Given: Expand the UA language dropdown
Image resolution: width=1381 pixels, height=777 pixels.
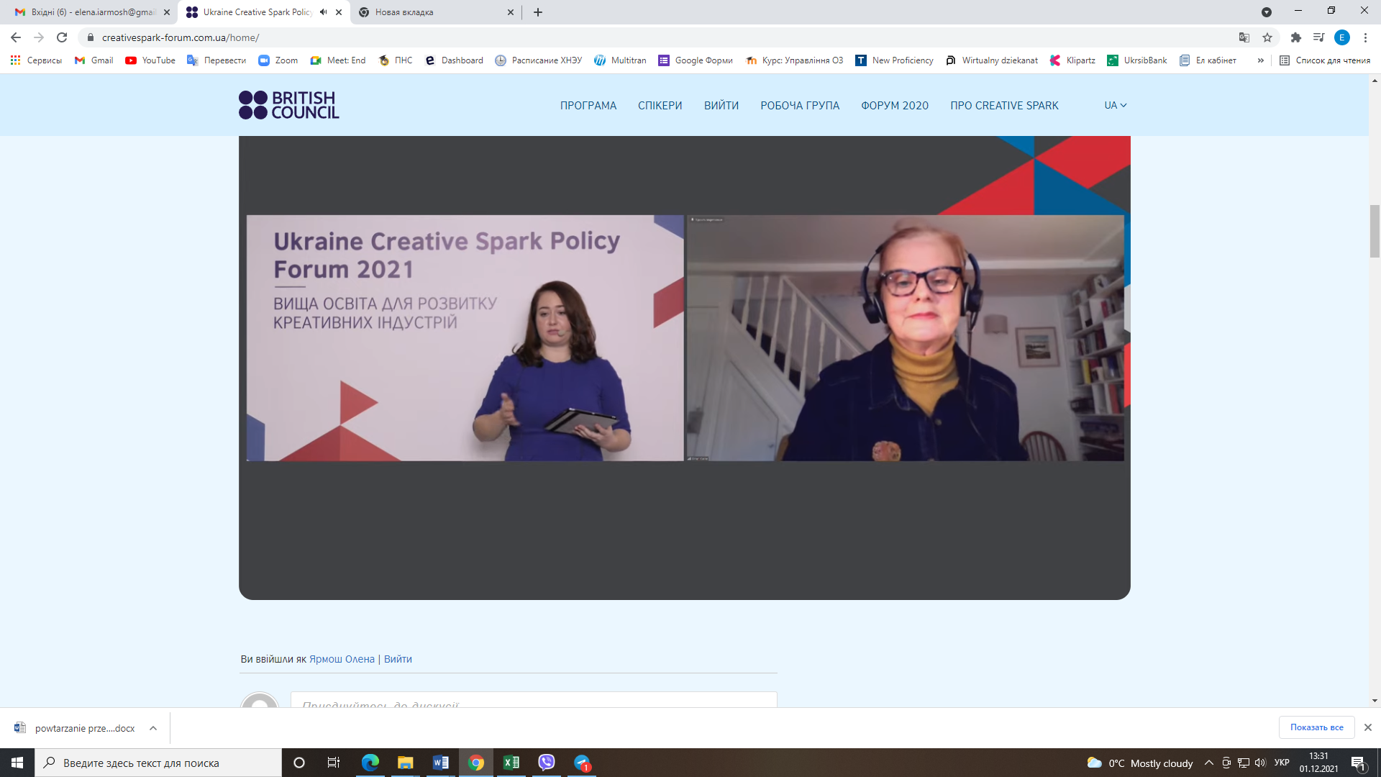Looking at the screenshot, I should 1116,106.
